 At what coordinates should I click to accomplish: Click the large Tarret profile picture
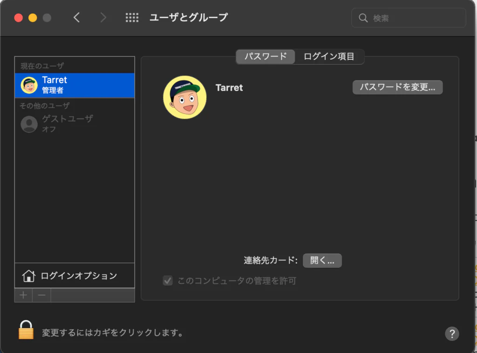pyautogui.click(x=184, y=97)
